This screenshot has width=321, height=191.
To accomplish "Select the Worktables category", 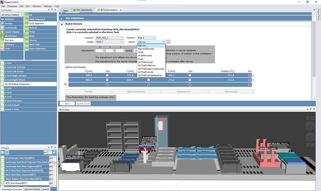I will (x=12, y=36).
